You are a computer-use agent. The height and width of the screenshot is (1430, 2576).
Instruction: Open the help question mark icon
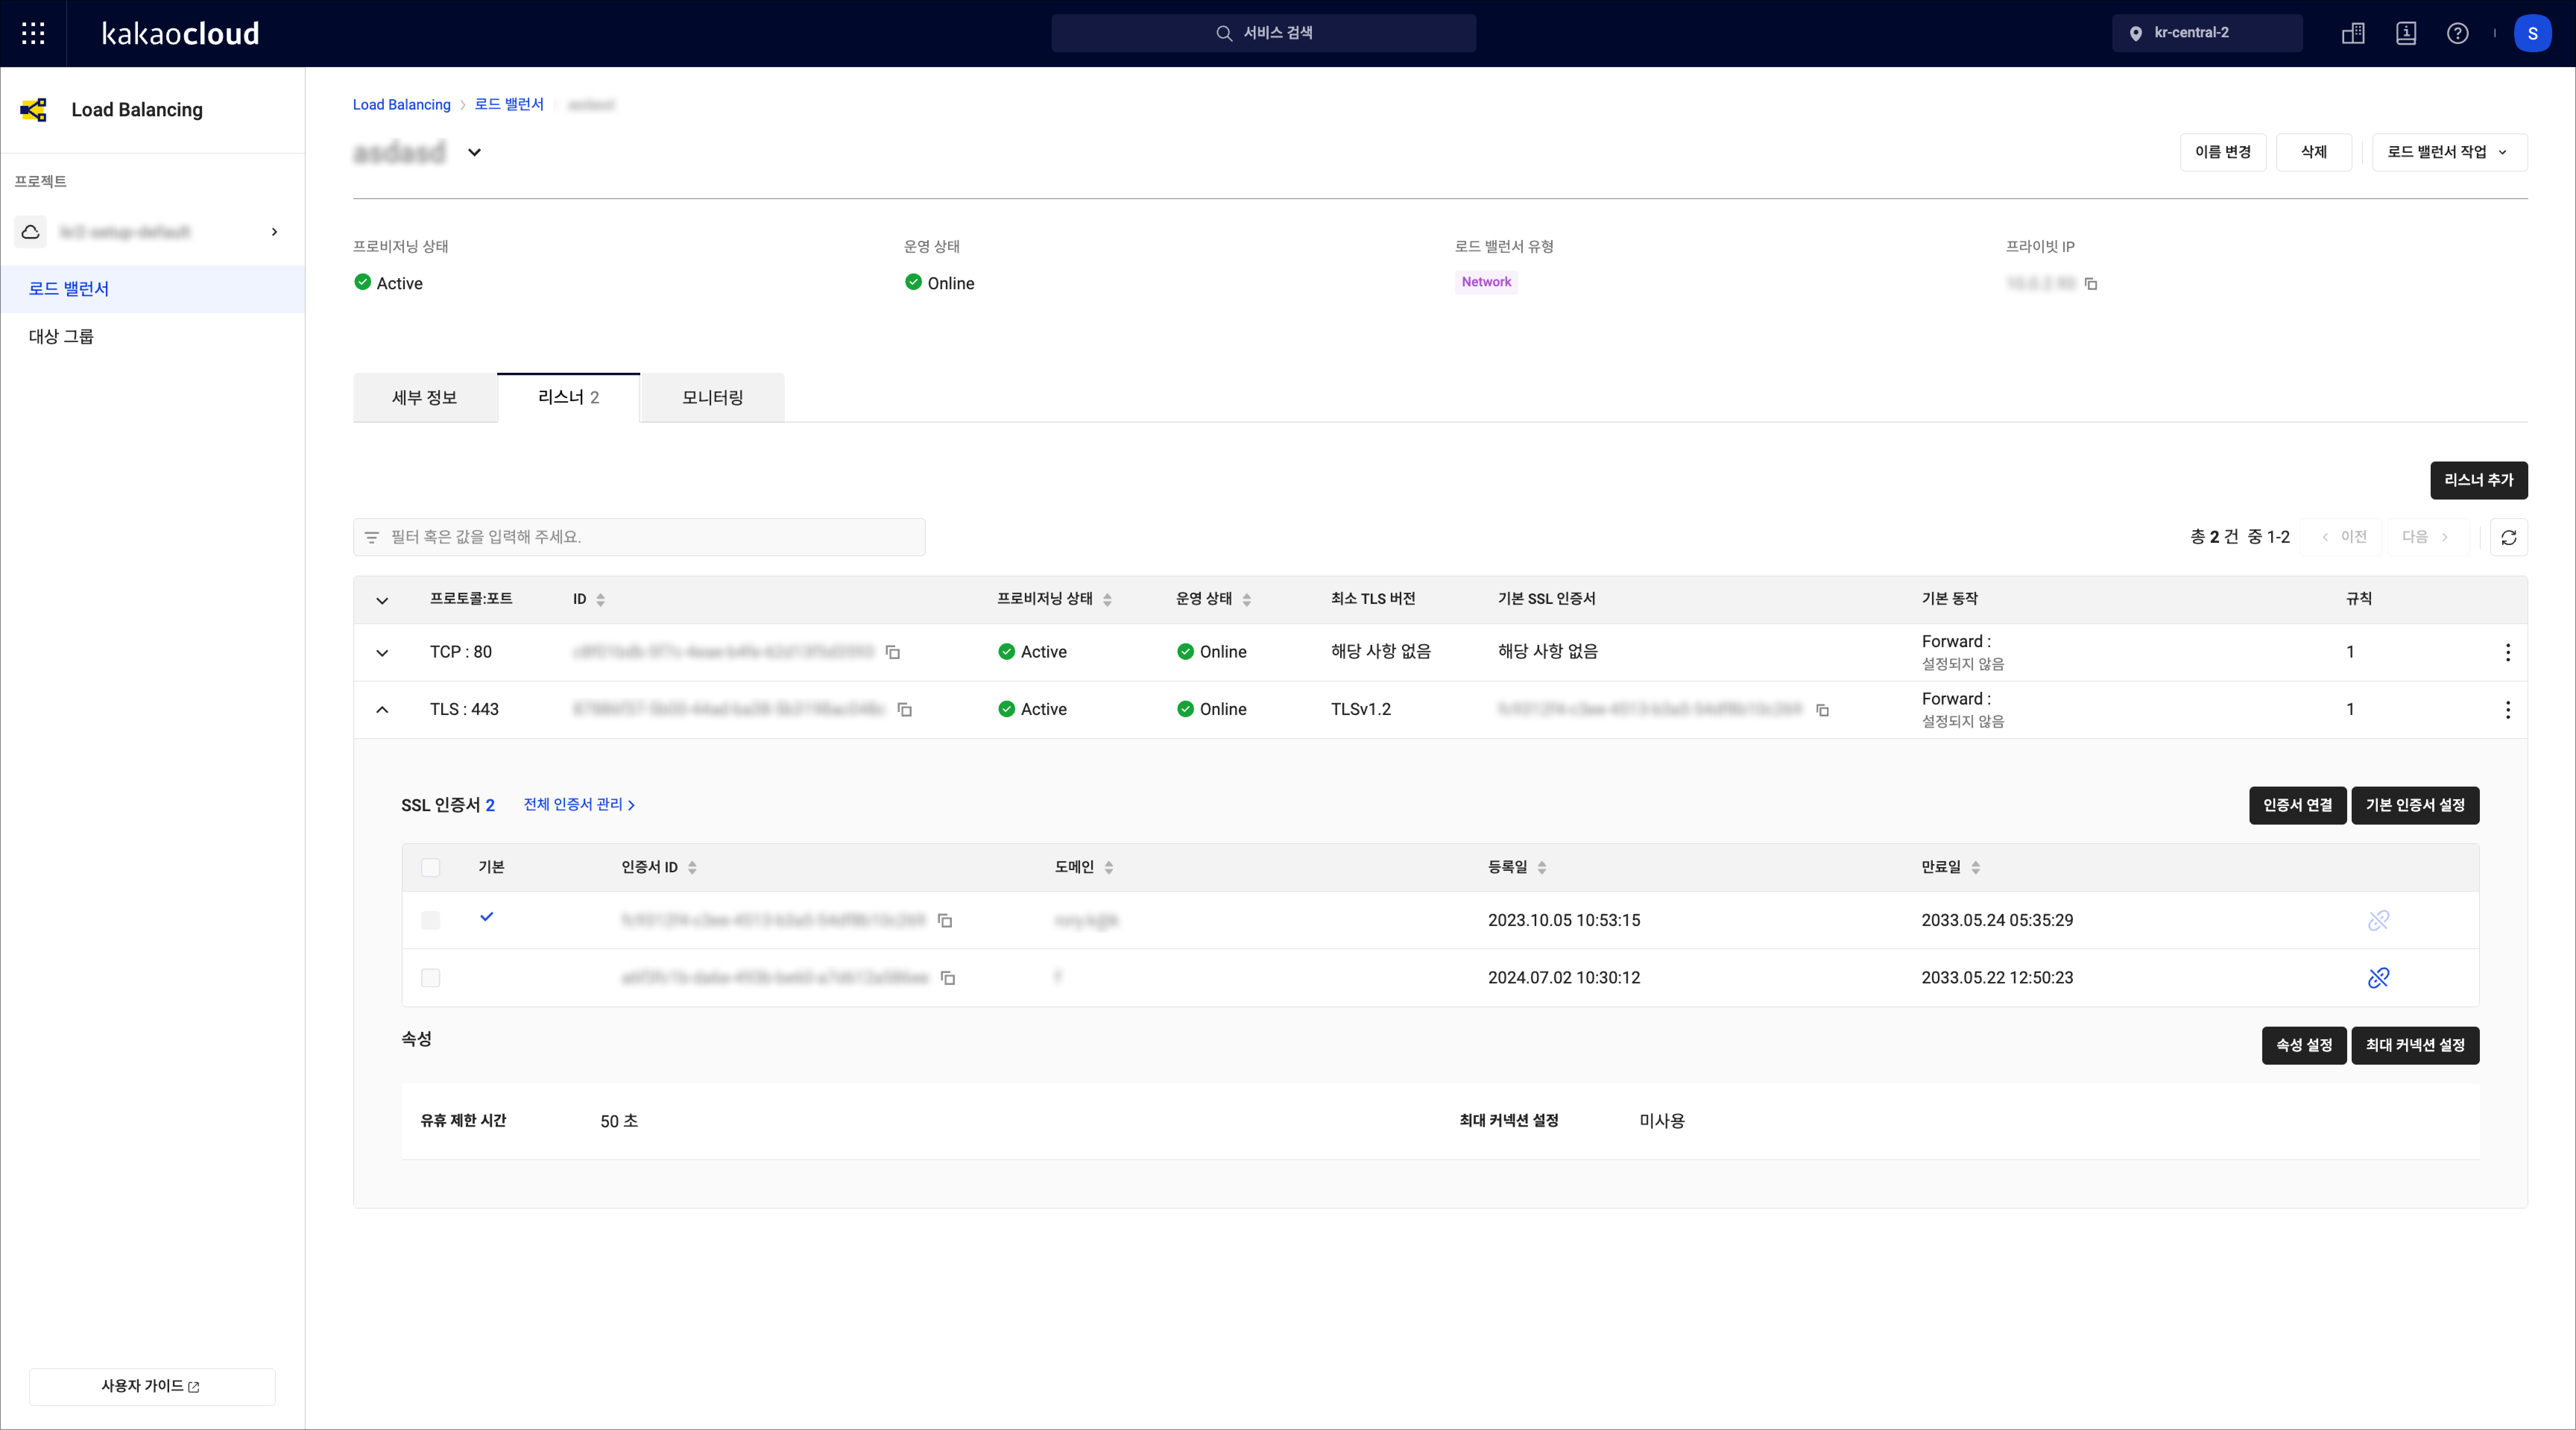pyautogui.click(x=2457, y=33)
